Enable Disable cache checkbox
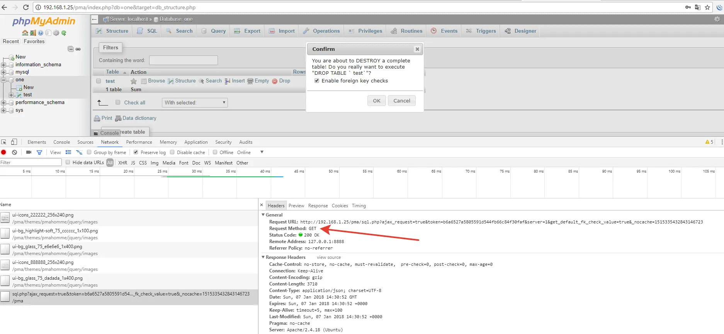This screenshot has height=334, width=724. point(172,152)
